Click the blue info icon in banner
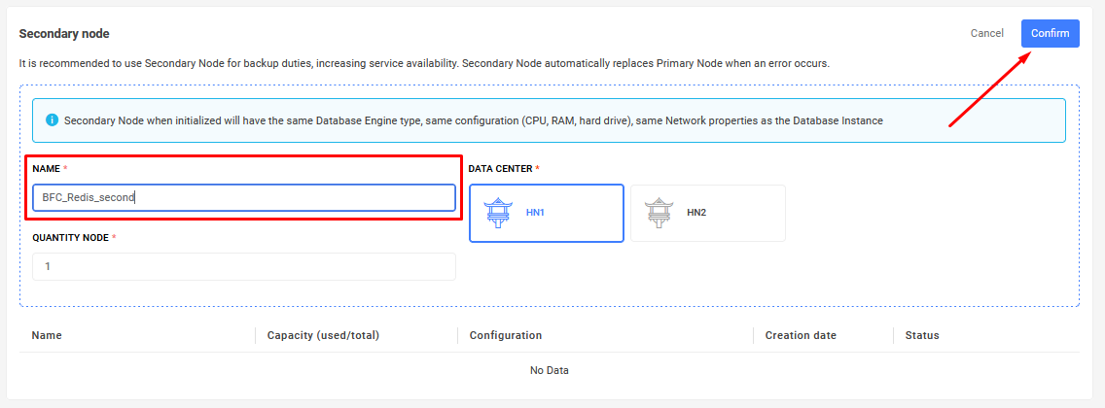 (x=52, y=120)
